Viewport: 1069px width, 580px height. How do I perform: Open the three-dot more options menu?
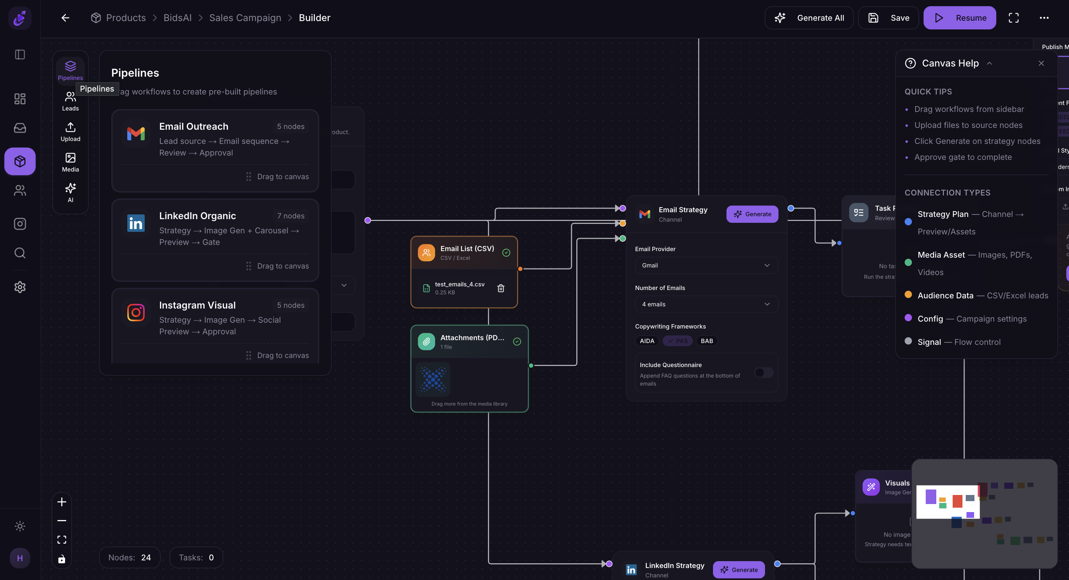(1044, 18)
